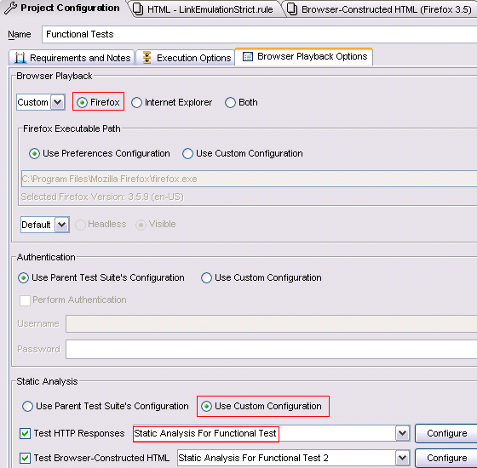Viewport: 477px width, 468px height.
Task: Click Configure for Browser-Constructed HTML test
Action: tap(446, 458)
